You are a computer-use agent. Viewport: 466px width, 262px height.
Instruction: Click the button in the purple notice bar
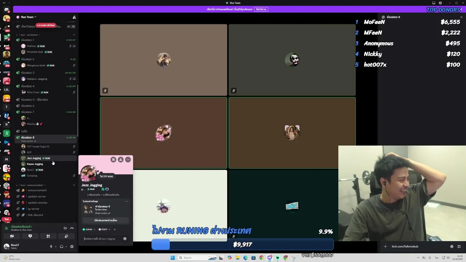click(x=261, y=9)
